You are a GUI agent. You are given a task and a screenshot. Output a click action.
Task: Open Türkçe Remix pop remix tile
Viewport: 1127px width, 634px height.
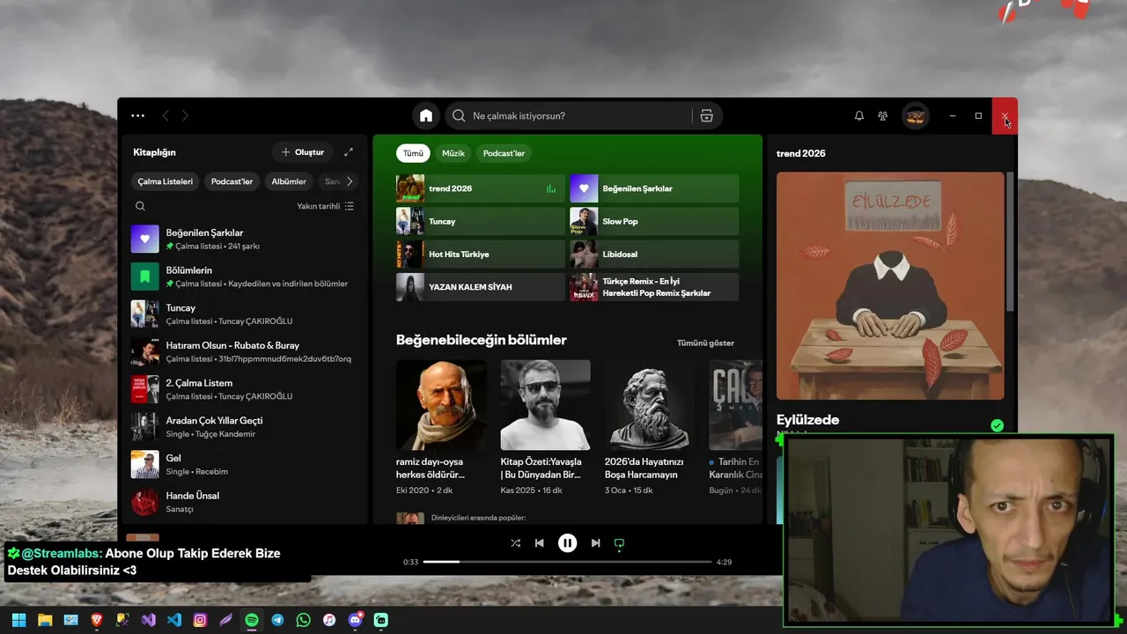click(654, 287)
